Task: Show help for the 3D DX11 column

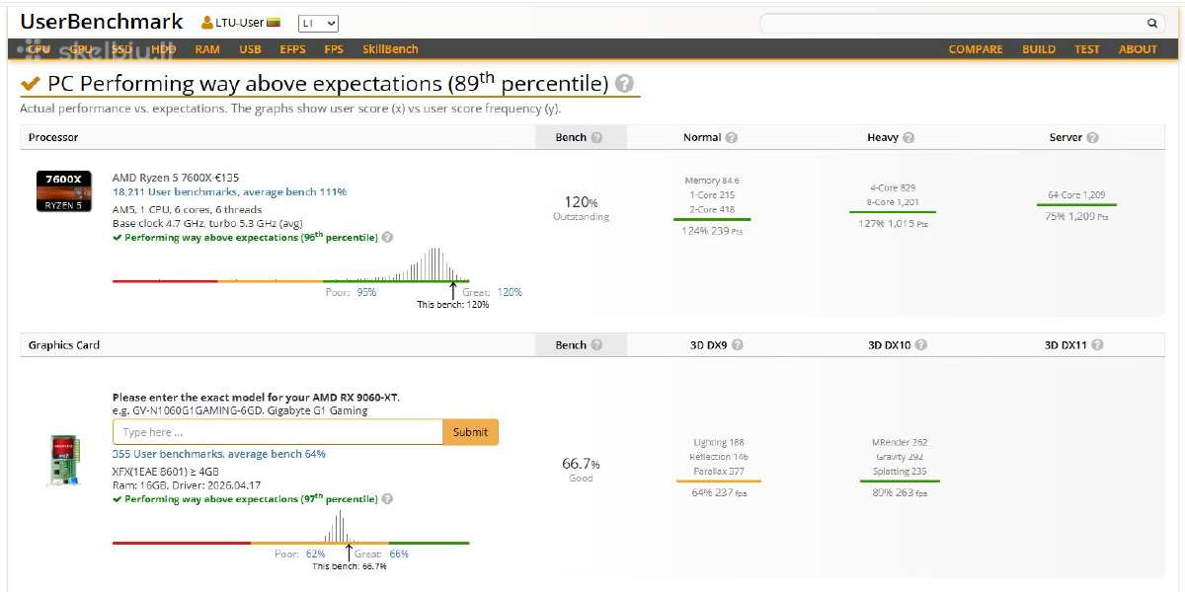Action: click(1097, 345)
